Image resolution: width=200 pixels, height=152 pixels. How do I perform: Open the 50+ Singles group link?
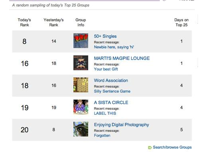click(105, 36)
